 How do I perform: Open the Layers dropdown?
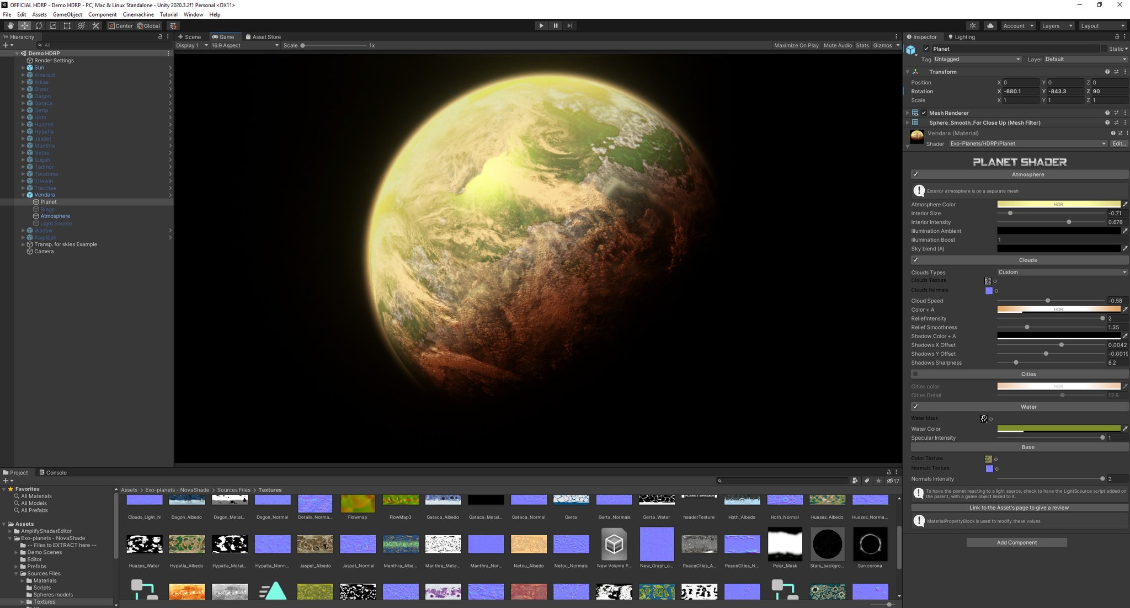tap(1056, 26)
